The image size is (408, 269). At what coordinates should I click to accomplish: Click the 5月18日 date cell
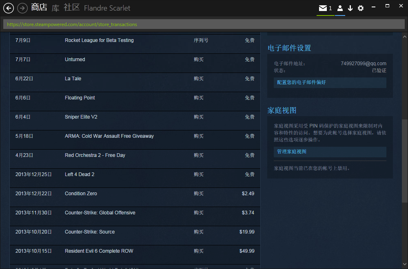(24, 136)
